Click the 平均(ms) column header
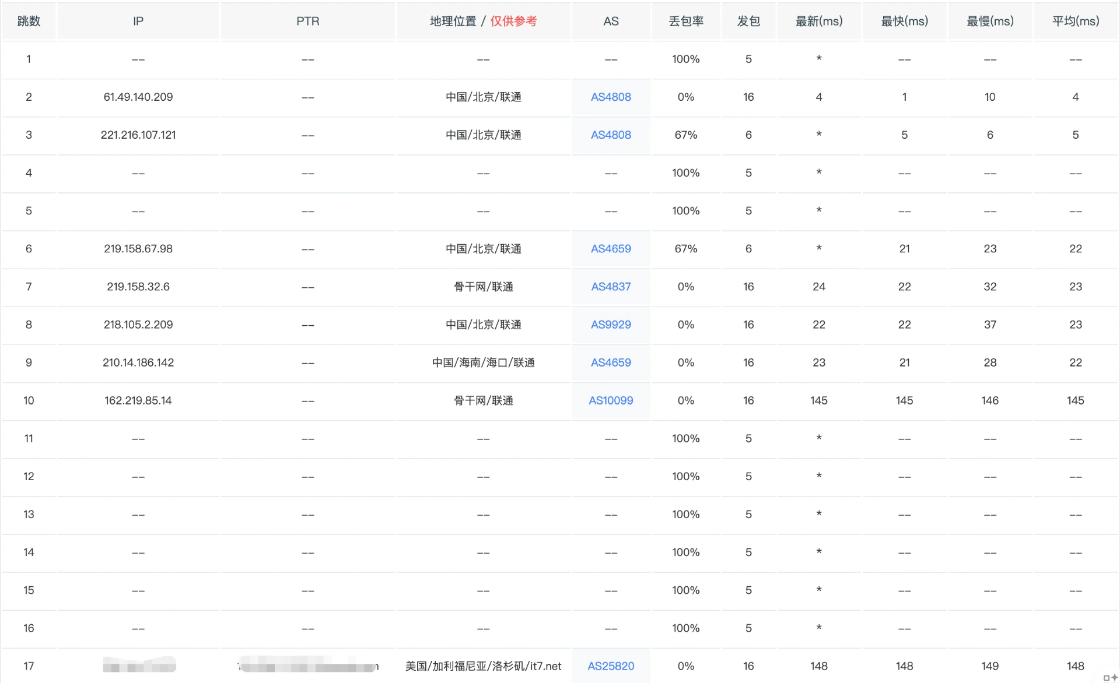This screenshot has height=683, width=1120. 1075,21
